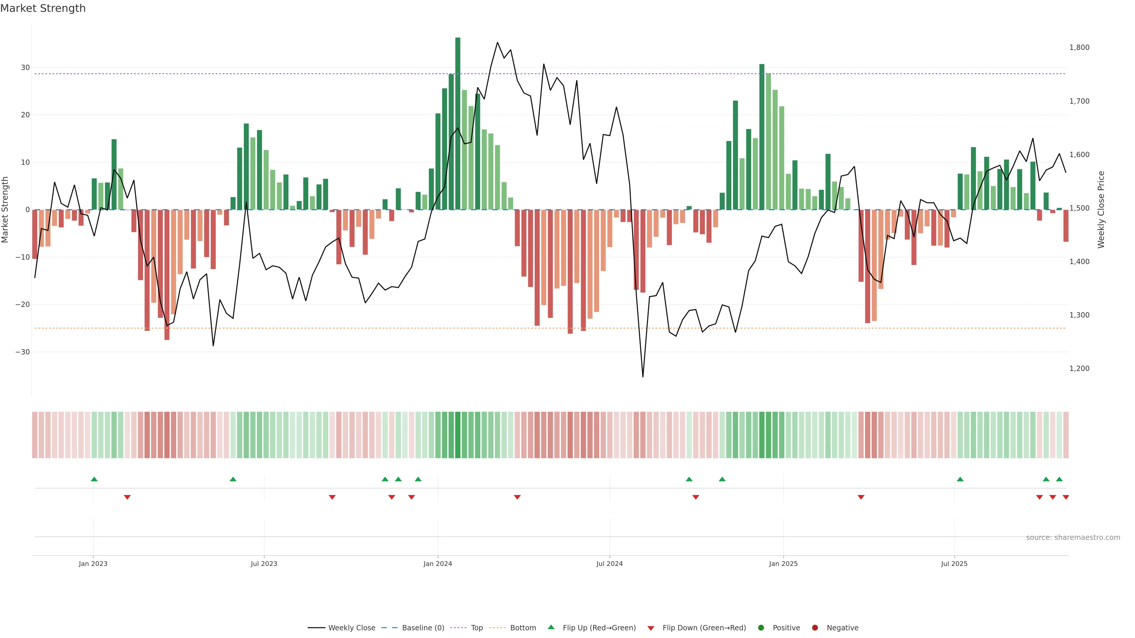This screenshot has width=1135, height=638.
Task: Click the darkest green cell in the heatmap strip
Action: pos(458,435)
